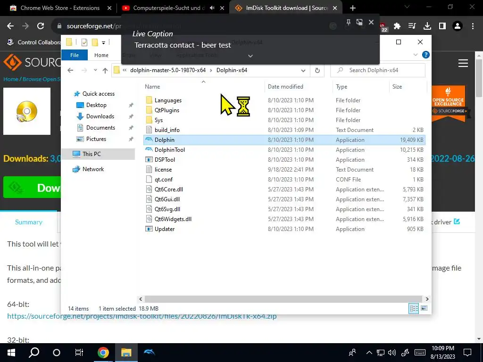This screenshot has height=362, width=483.
Task: Open Explorer help question mark icon
Action: (x=426, y=55)
